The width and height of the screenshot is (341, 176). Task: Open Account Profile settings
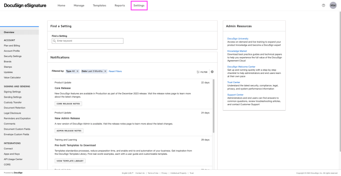[x=12, y=51]
